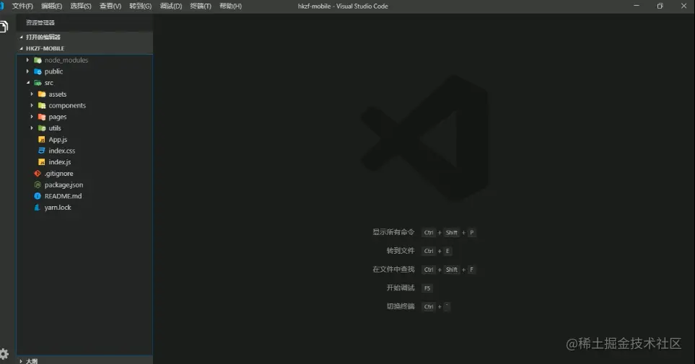Select .gitignore file name
The height and width of the screenshot is (364, 695).
59,174
